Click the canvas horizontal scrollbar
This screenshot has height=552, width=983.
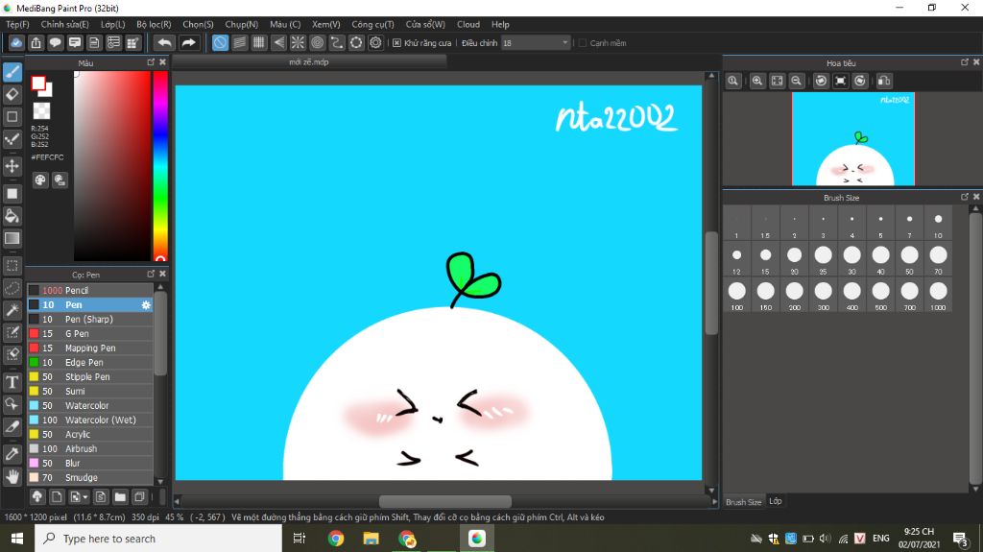445,502
